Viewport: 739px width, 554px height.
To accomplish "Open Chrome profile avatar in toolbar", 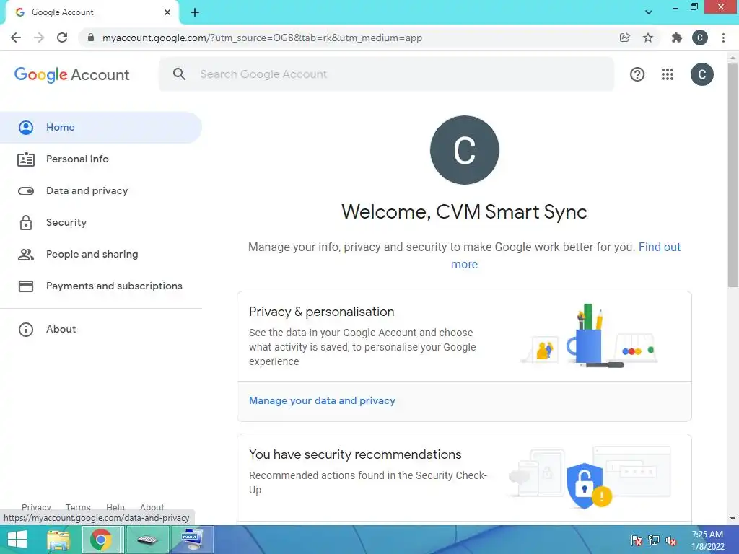I will [699, 38].
